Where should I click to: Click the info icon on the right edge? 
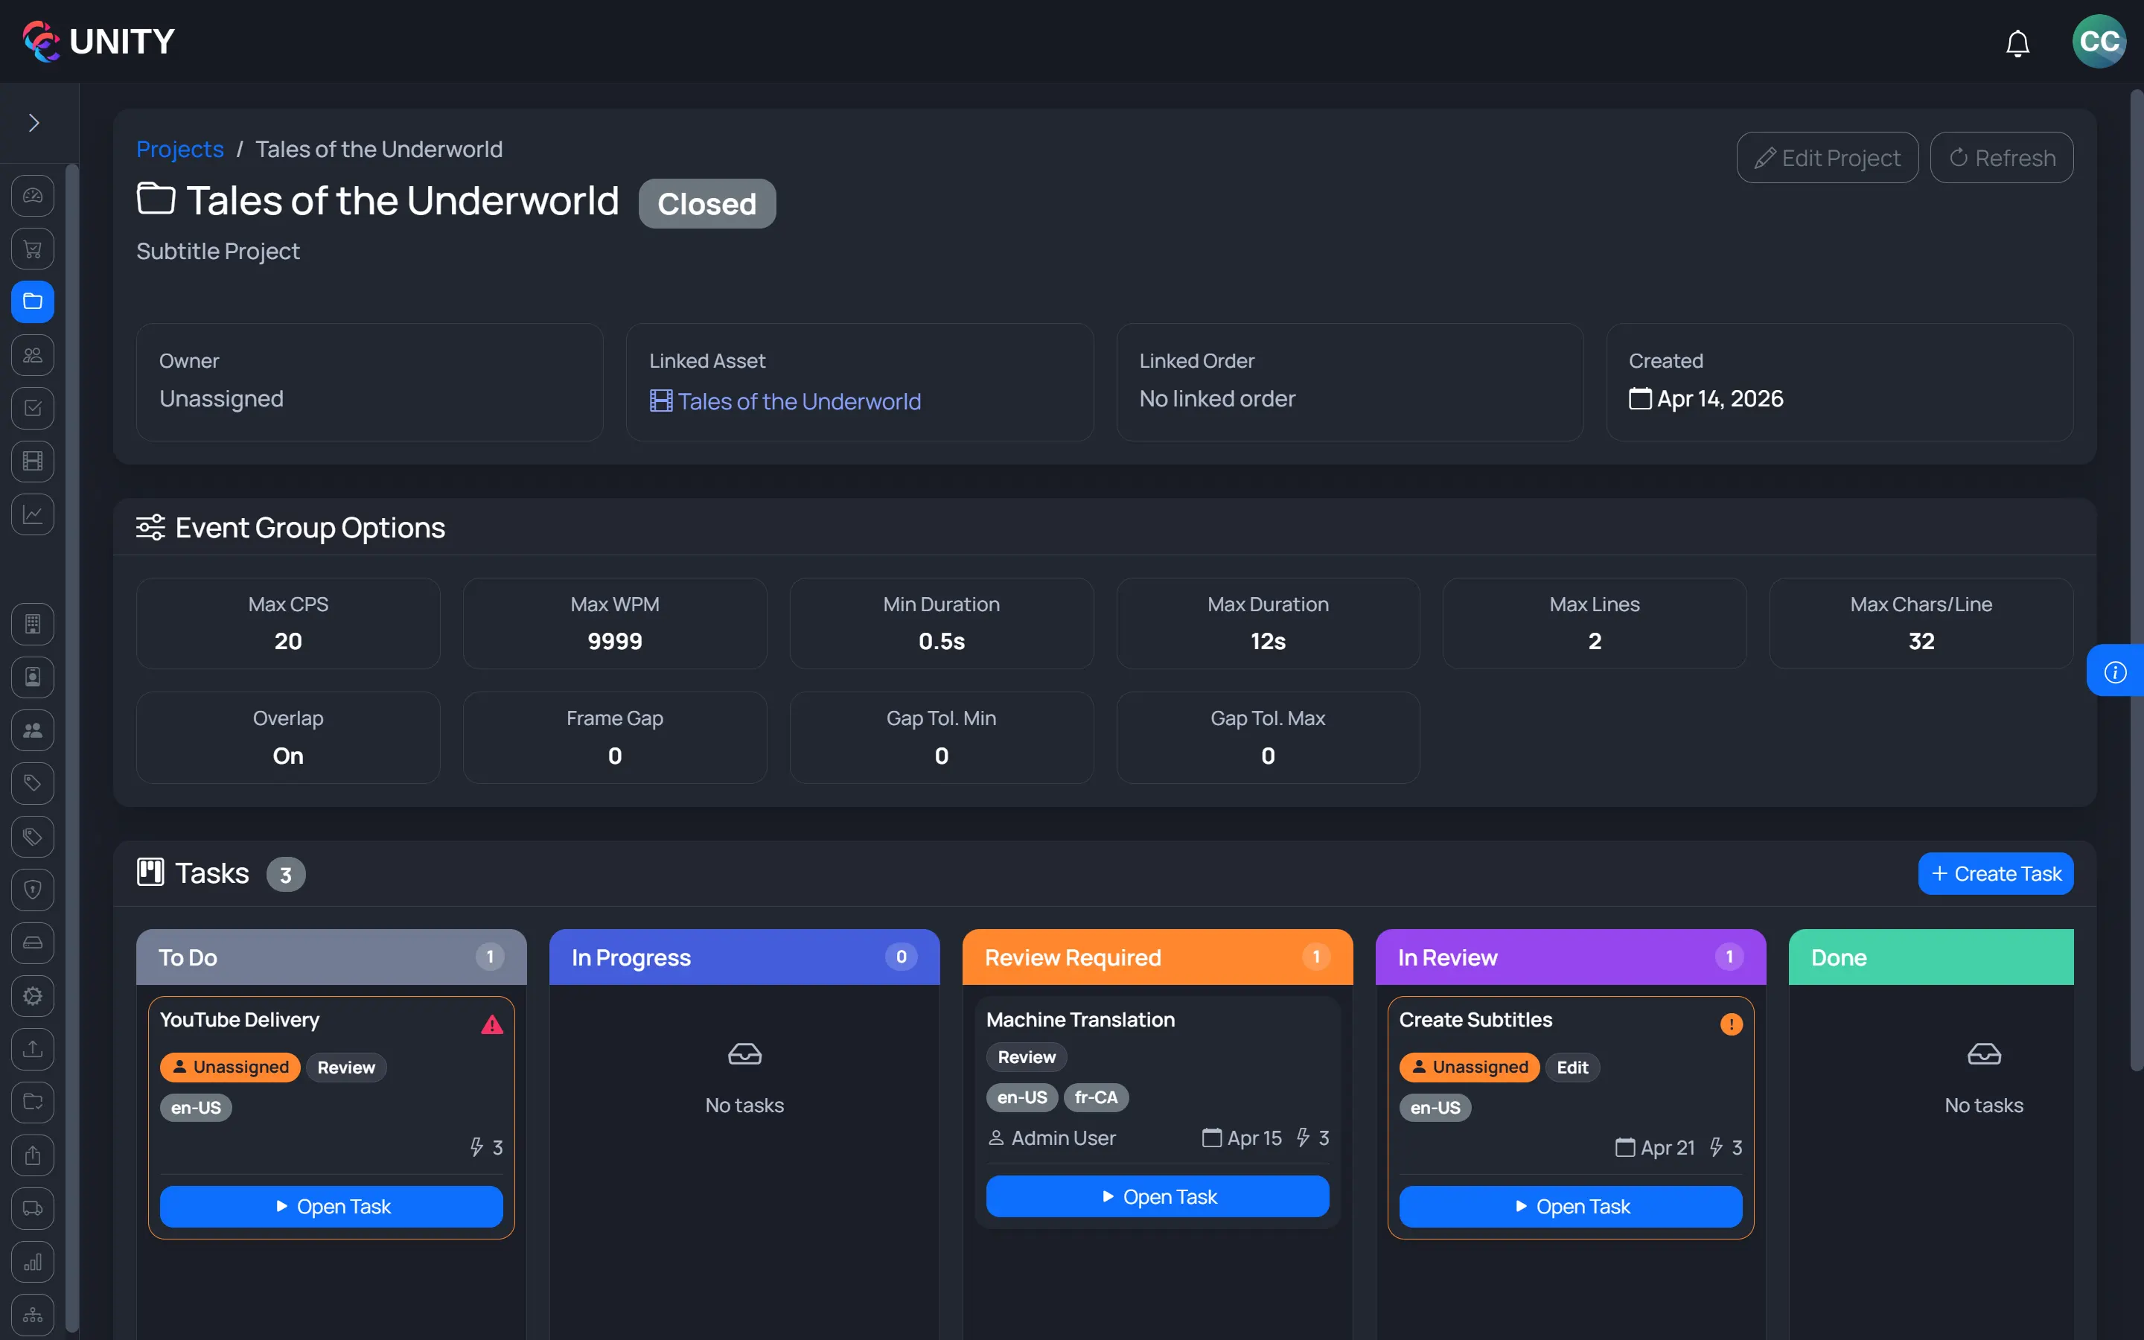(2116, 671)
